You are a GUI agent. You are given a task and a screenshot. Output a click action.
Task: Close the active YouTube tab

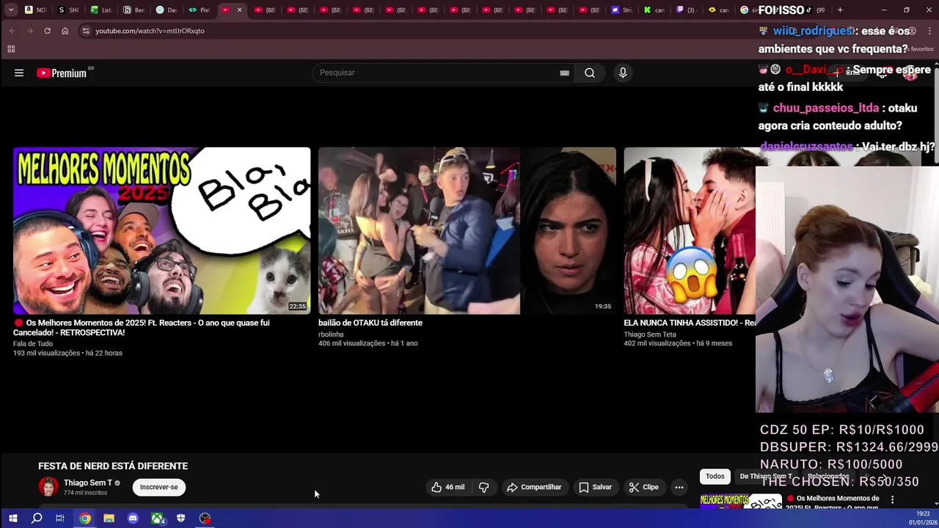[239, 10]
